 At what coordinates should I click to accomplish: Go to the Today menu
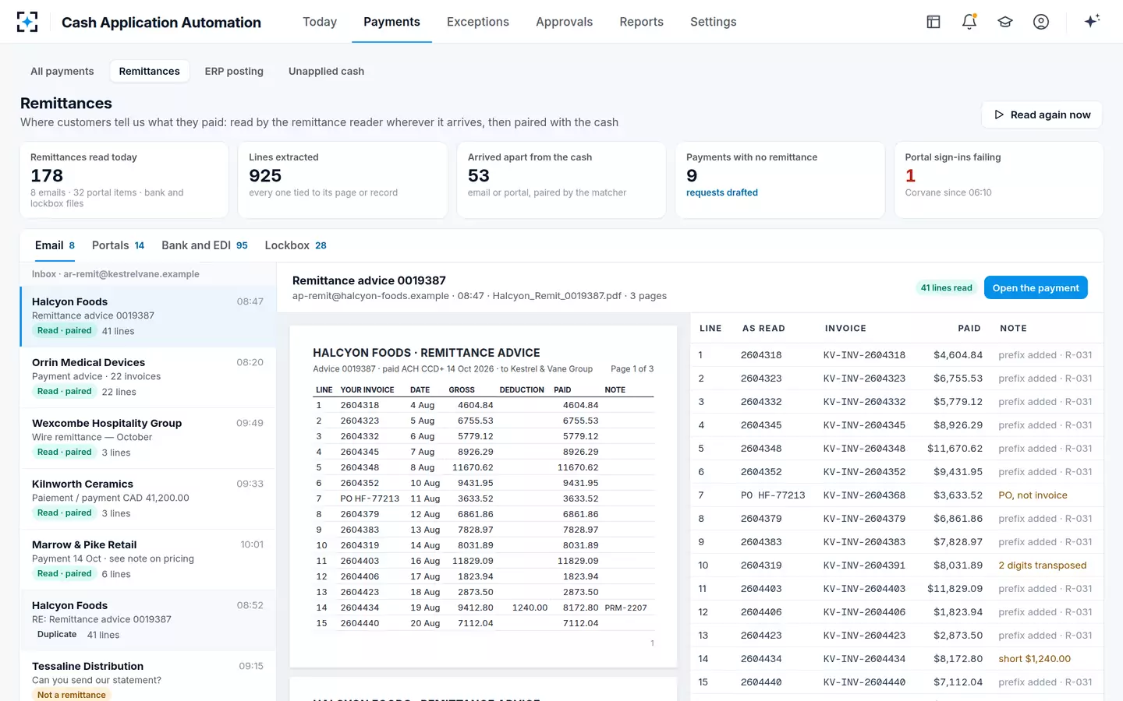(320, 22)
